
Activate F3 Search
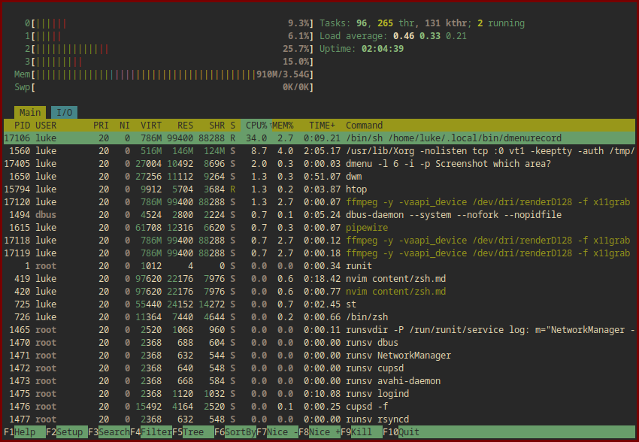click(108, 432)
